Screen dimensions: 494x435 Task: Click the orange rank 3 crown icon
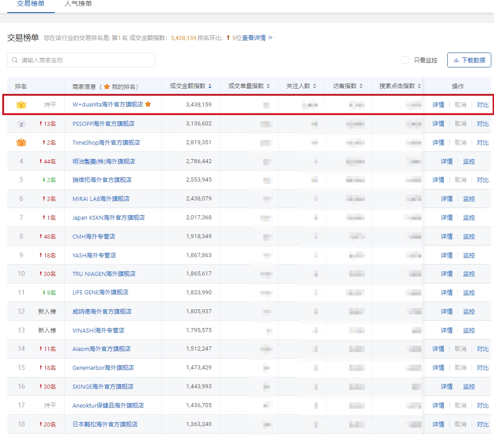[x=21, y=142]
